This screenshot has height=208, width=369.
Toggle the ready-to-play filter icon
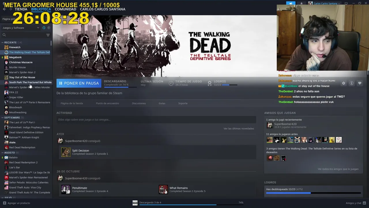[x=49, y=28]
